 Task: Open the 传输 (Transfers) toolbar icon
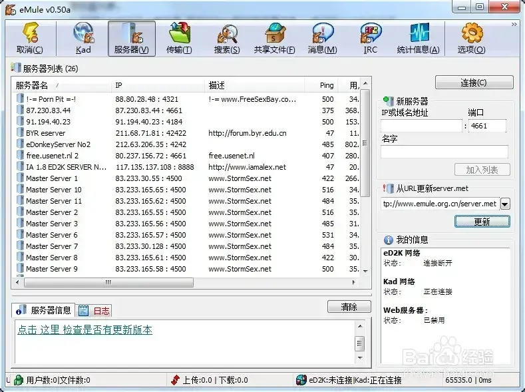[179, 39]
